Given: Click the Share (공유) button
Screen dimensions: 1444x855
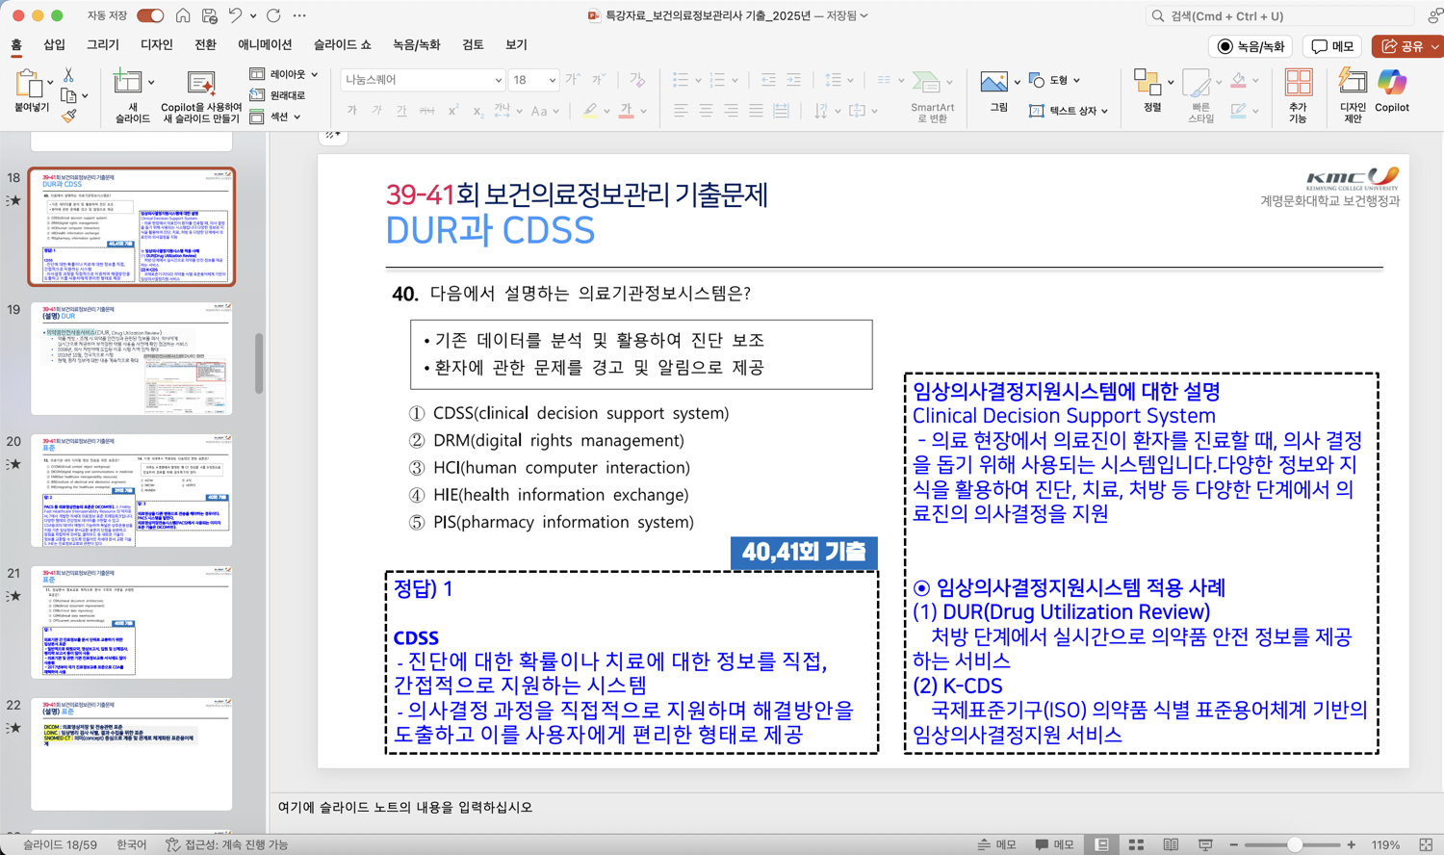Looking at the screenshot, I should (1401, 46).
